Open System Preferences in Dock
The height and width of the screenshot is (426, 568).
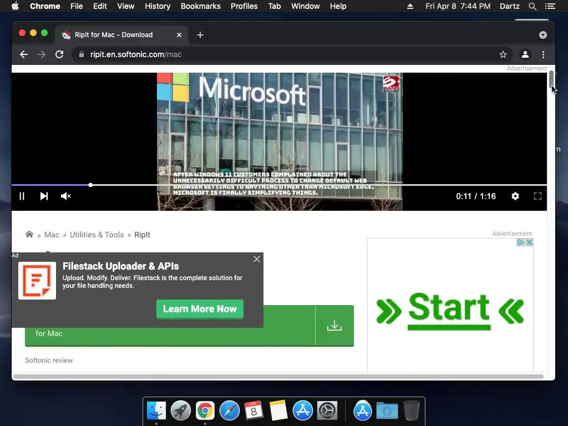(x=327, y=411)
